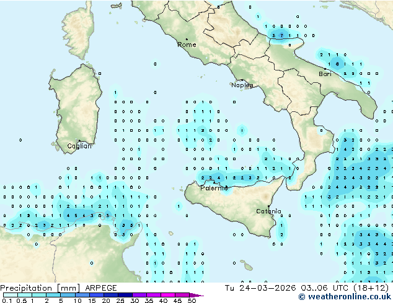The image size is (393, 303).
Task: Open the weatheronline.co.uk copyright link
Action: tap(345, 297)
